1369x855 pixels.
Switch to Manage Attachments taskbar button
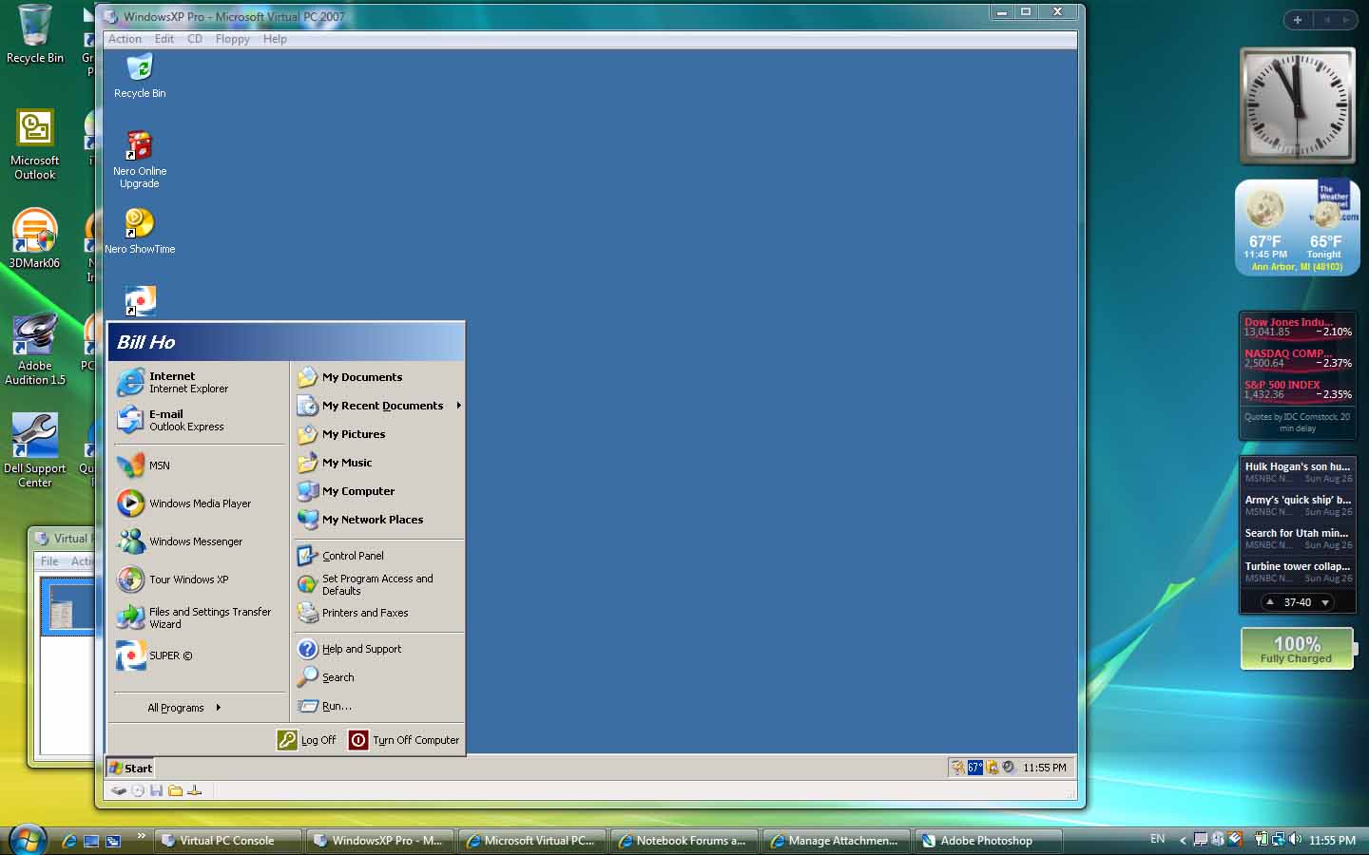click(x=836, y=841)
